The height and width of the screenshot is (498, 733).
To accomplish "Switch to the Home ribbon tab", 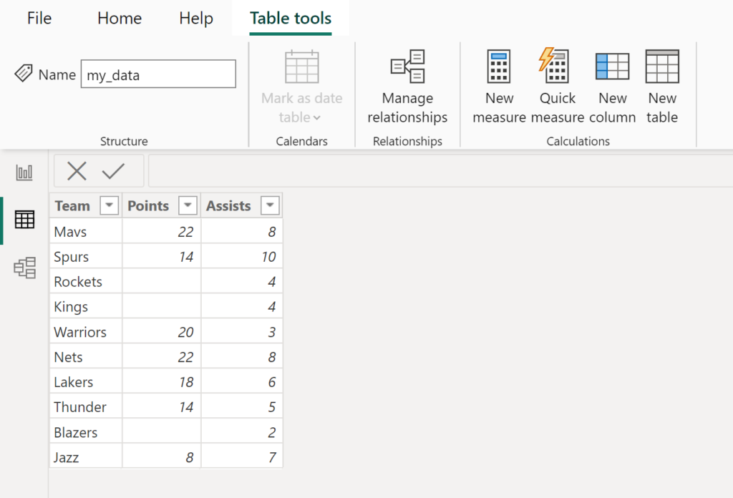I will (119, 19).
